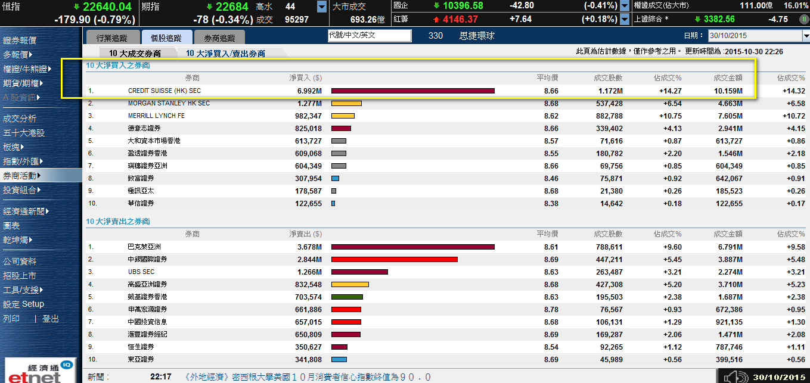The width and height of the screenshot is (810, 383).
Task: Expand the 多報價 sidebar menu
Action: [18, 55]
